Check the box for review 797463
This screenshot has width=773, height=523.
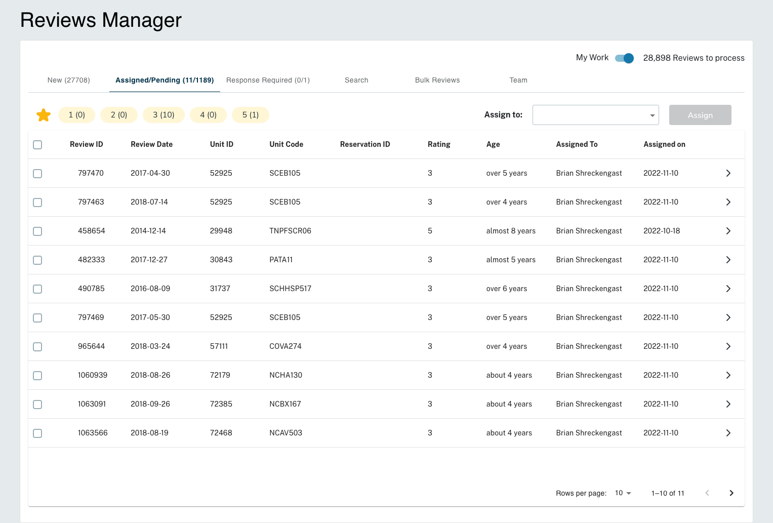[37, 203]
